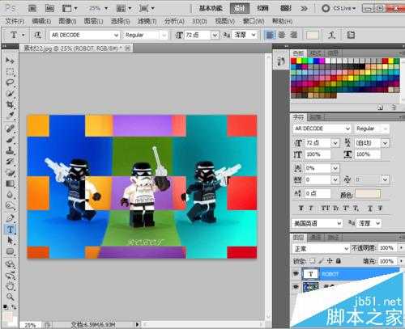Set left-align text in options bar
This screenshot has width=405, height=329.
(x=270, y=35)
